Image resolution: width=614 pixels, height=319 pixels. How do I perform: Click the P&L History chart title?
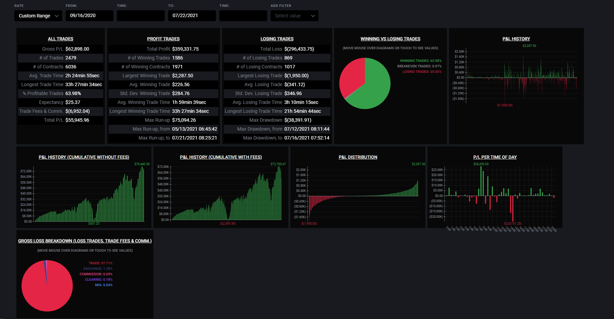pos(516,39)
